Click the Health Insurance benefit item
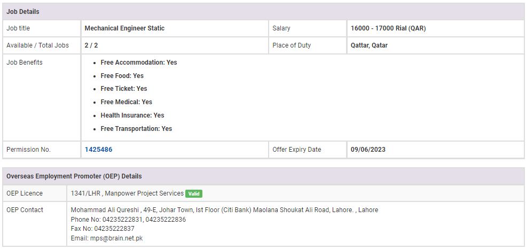The width and height of the screenshot is (526, 249). pos(132,115)
